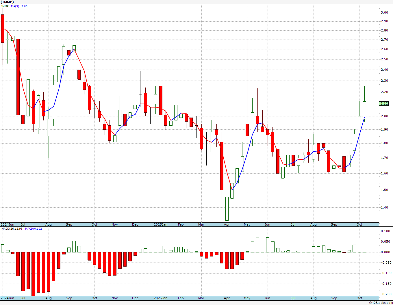The image size is (393, 305).
Task: Click the Apr label under price chart
Action: click(227, 224)
